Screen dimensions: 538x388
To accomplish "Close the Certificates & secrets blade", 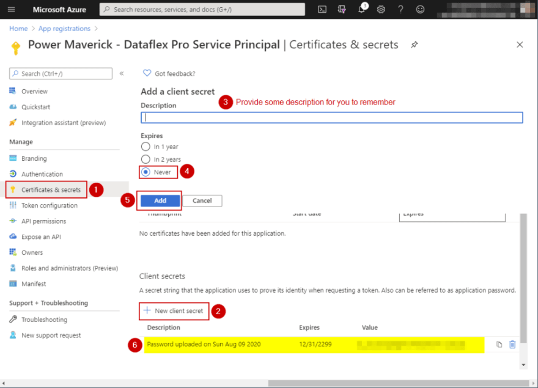I will click(520, 45).
